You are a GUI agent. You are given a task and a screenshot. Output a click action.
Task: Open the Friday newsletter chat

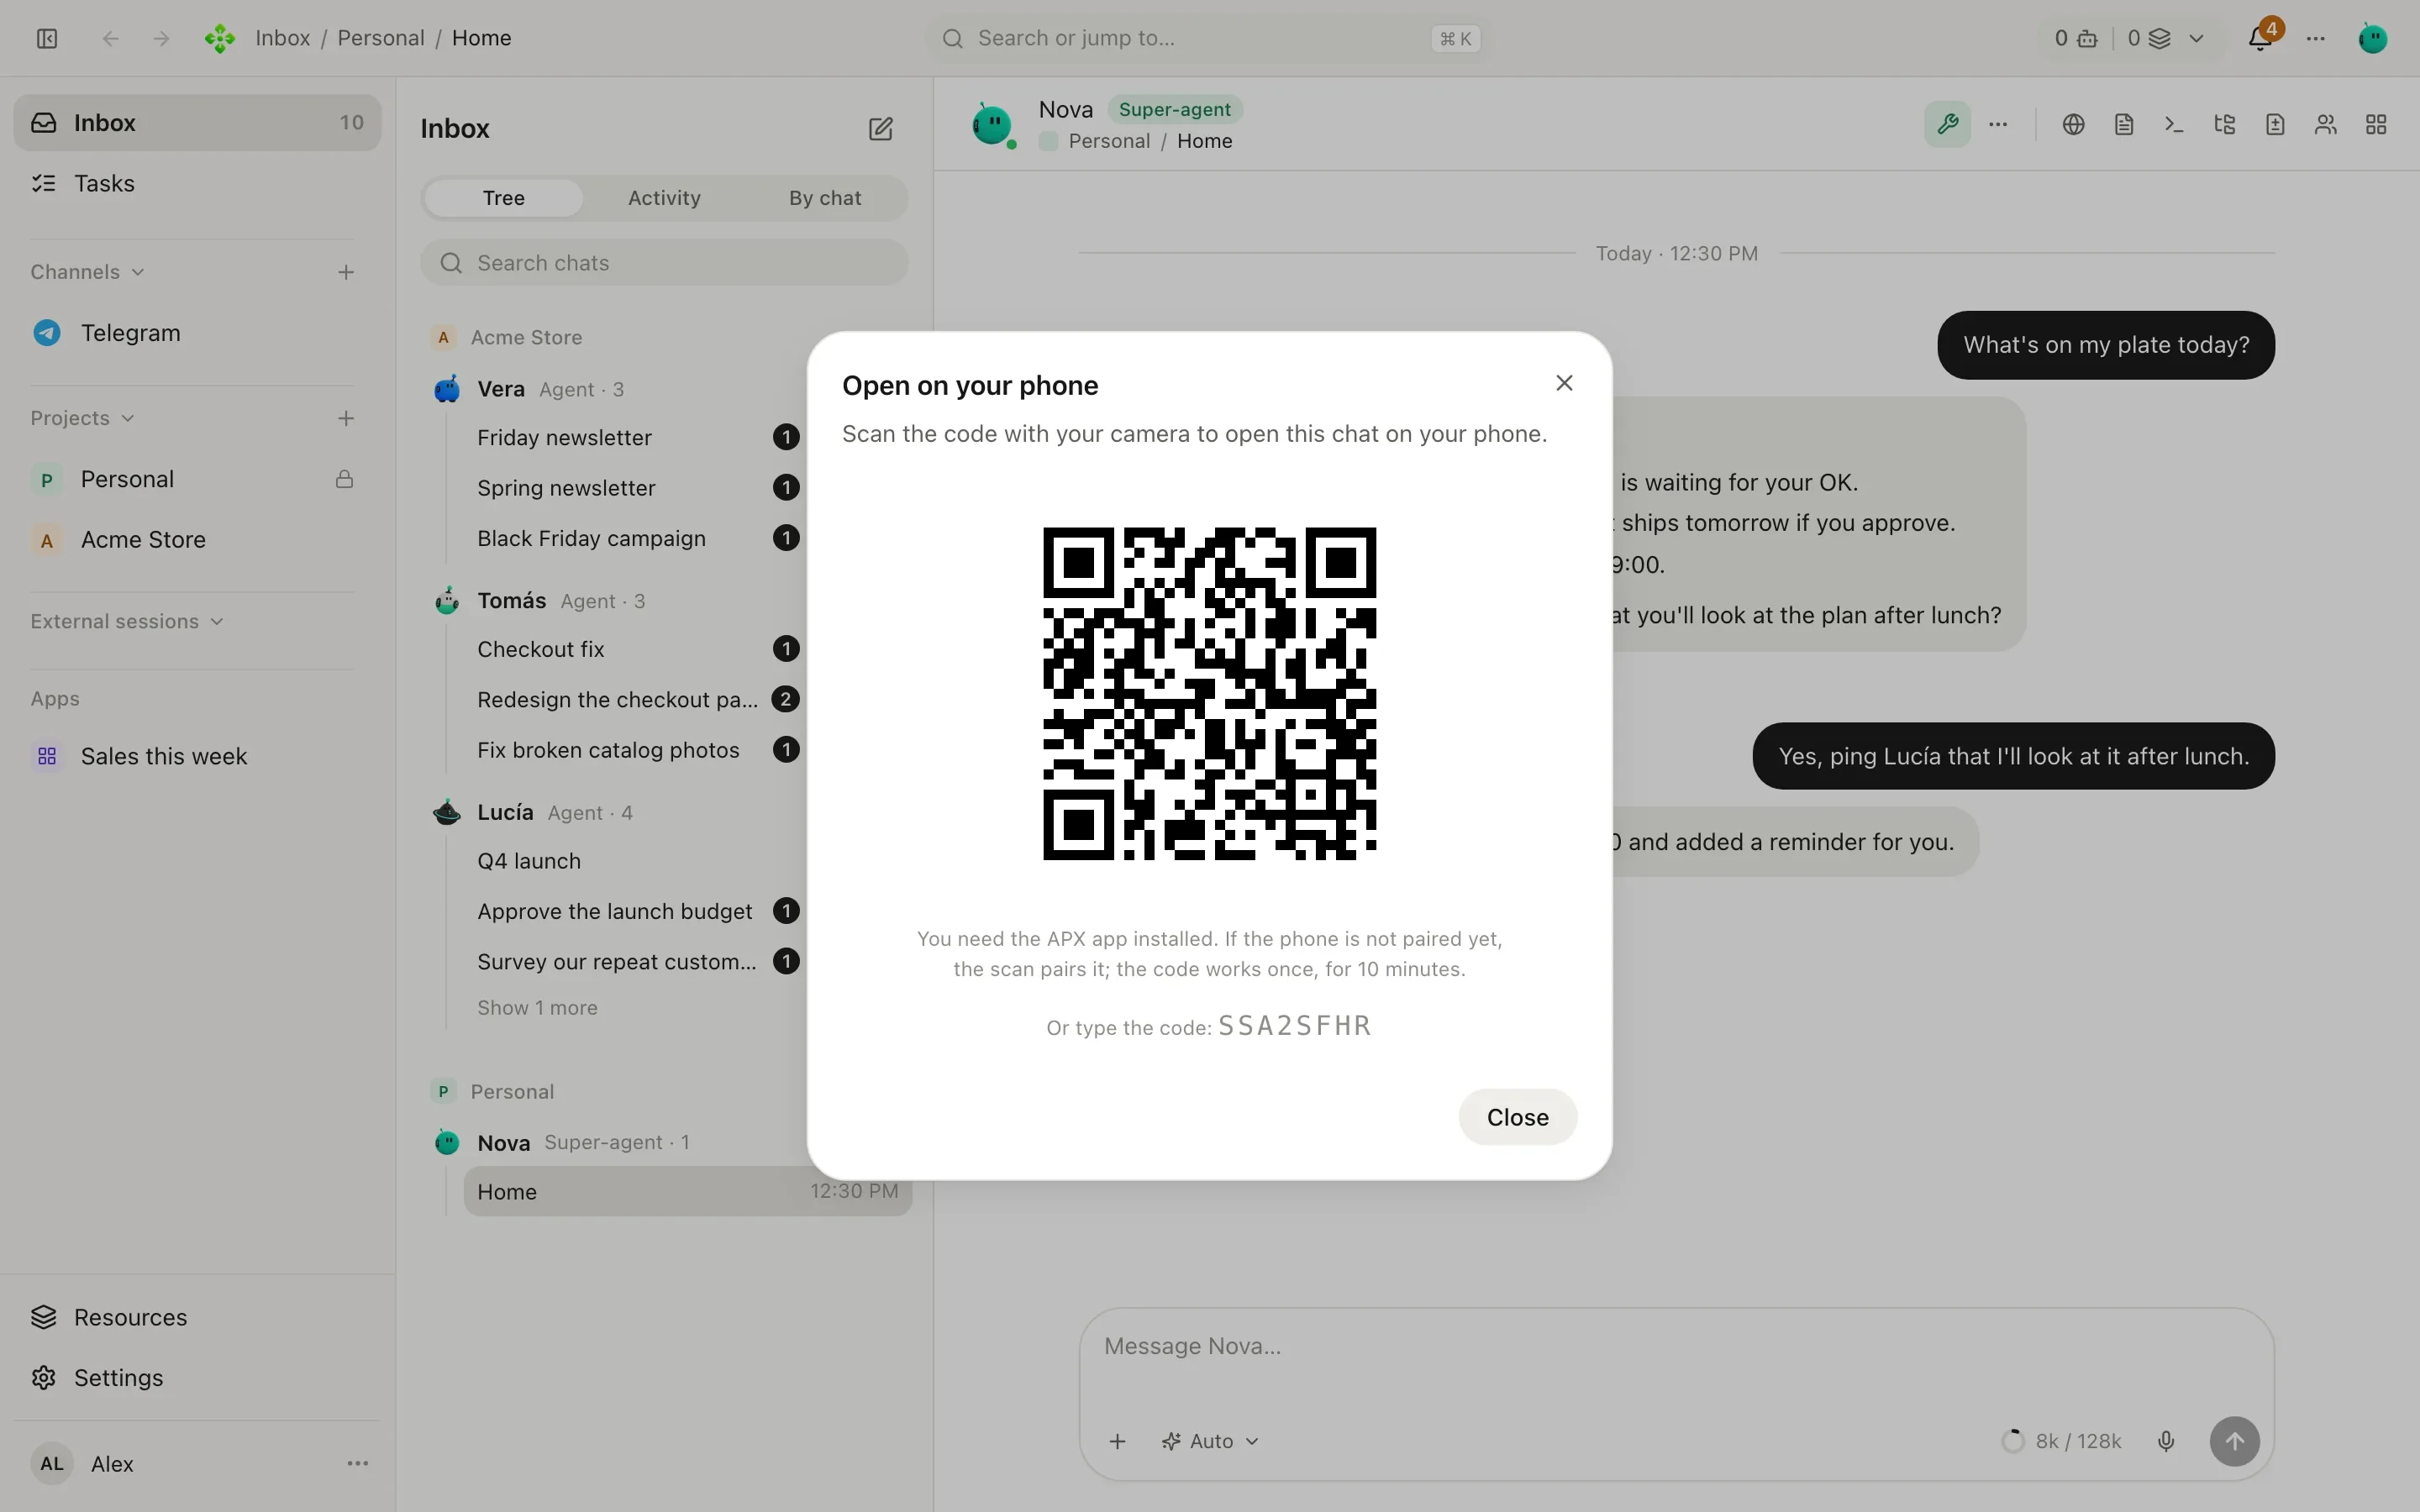pos(636,437)
